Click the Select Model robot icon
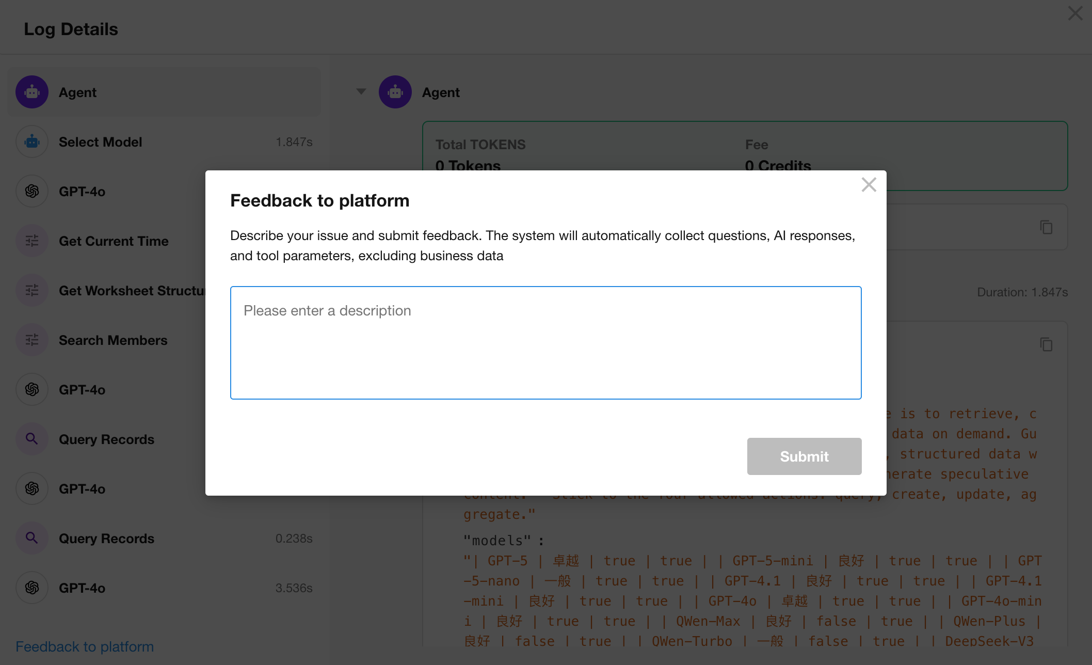This screenshot has width=1092, height=665. pos(32,142)
